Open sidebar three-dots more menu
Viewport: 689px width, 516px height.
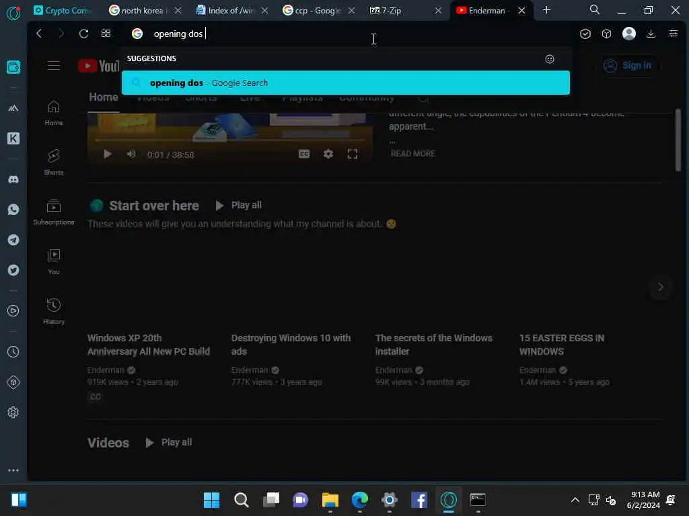tap(13, 470)
